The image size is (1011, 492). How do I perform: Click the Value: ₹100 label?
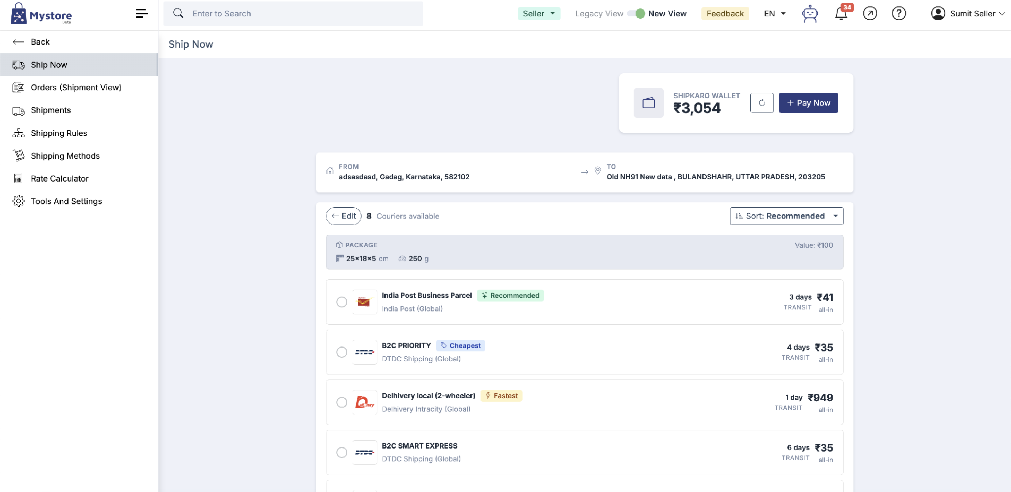[814, 245]
